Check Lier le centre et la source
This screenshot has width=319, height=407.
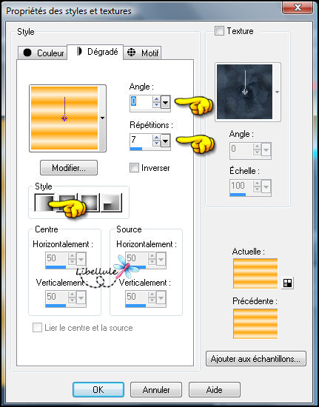pyautogui.click(x=37, y=328)
